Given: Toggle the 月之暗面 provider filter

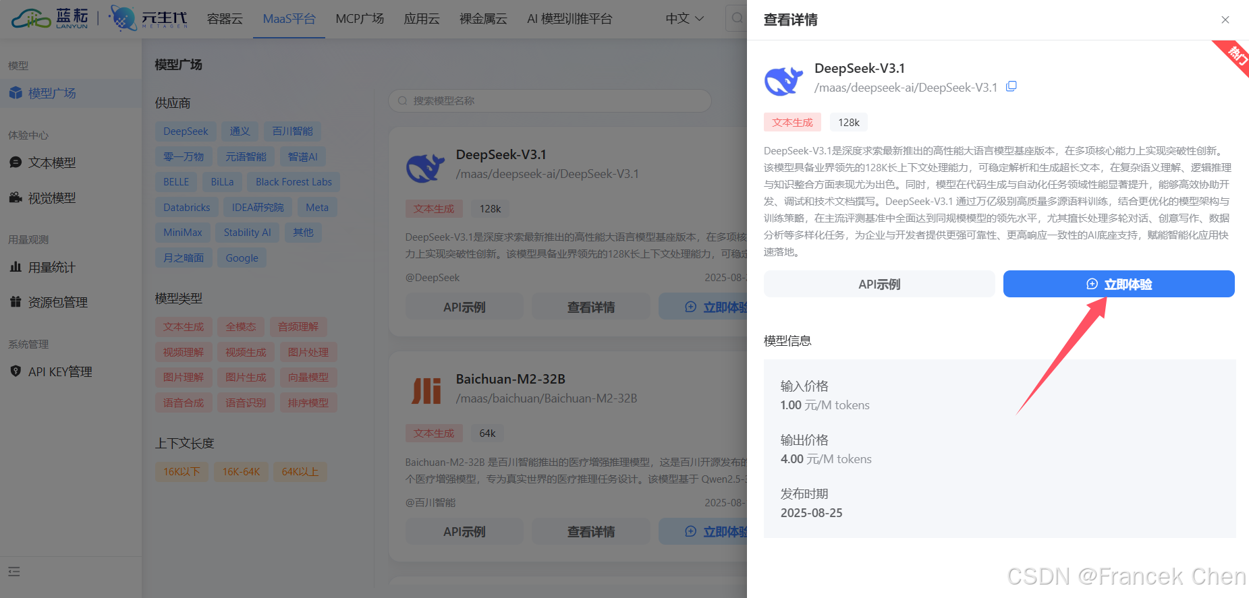Looking at the screenshot, I should 184,258.
